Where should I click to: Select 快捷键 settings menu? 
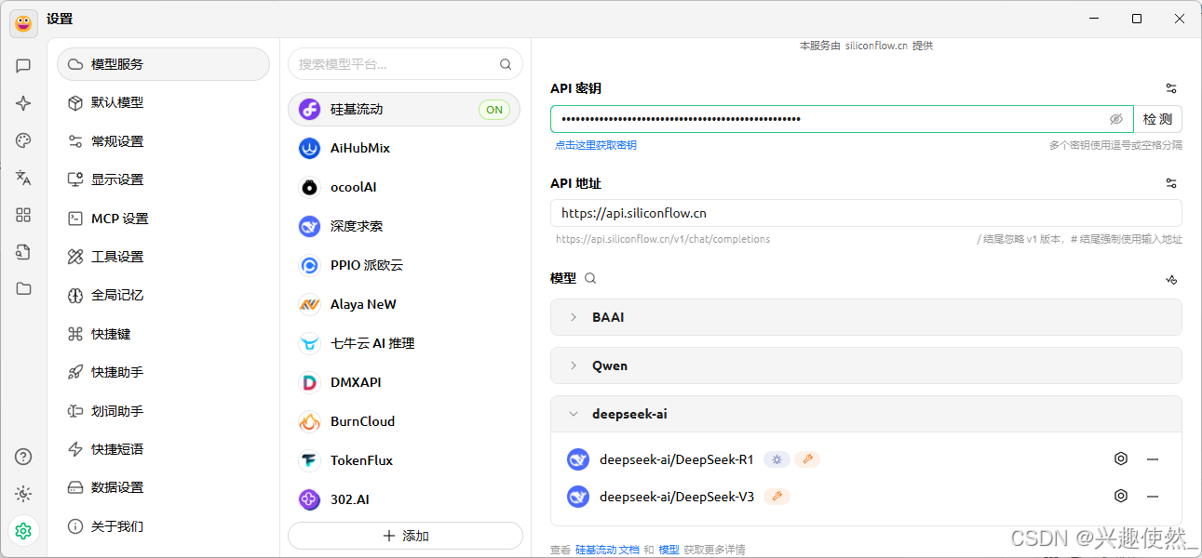coord(163,334)
